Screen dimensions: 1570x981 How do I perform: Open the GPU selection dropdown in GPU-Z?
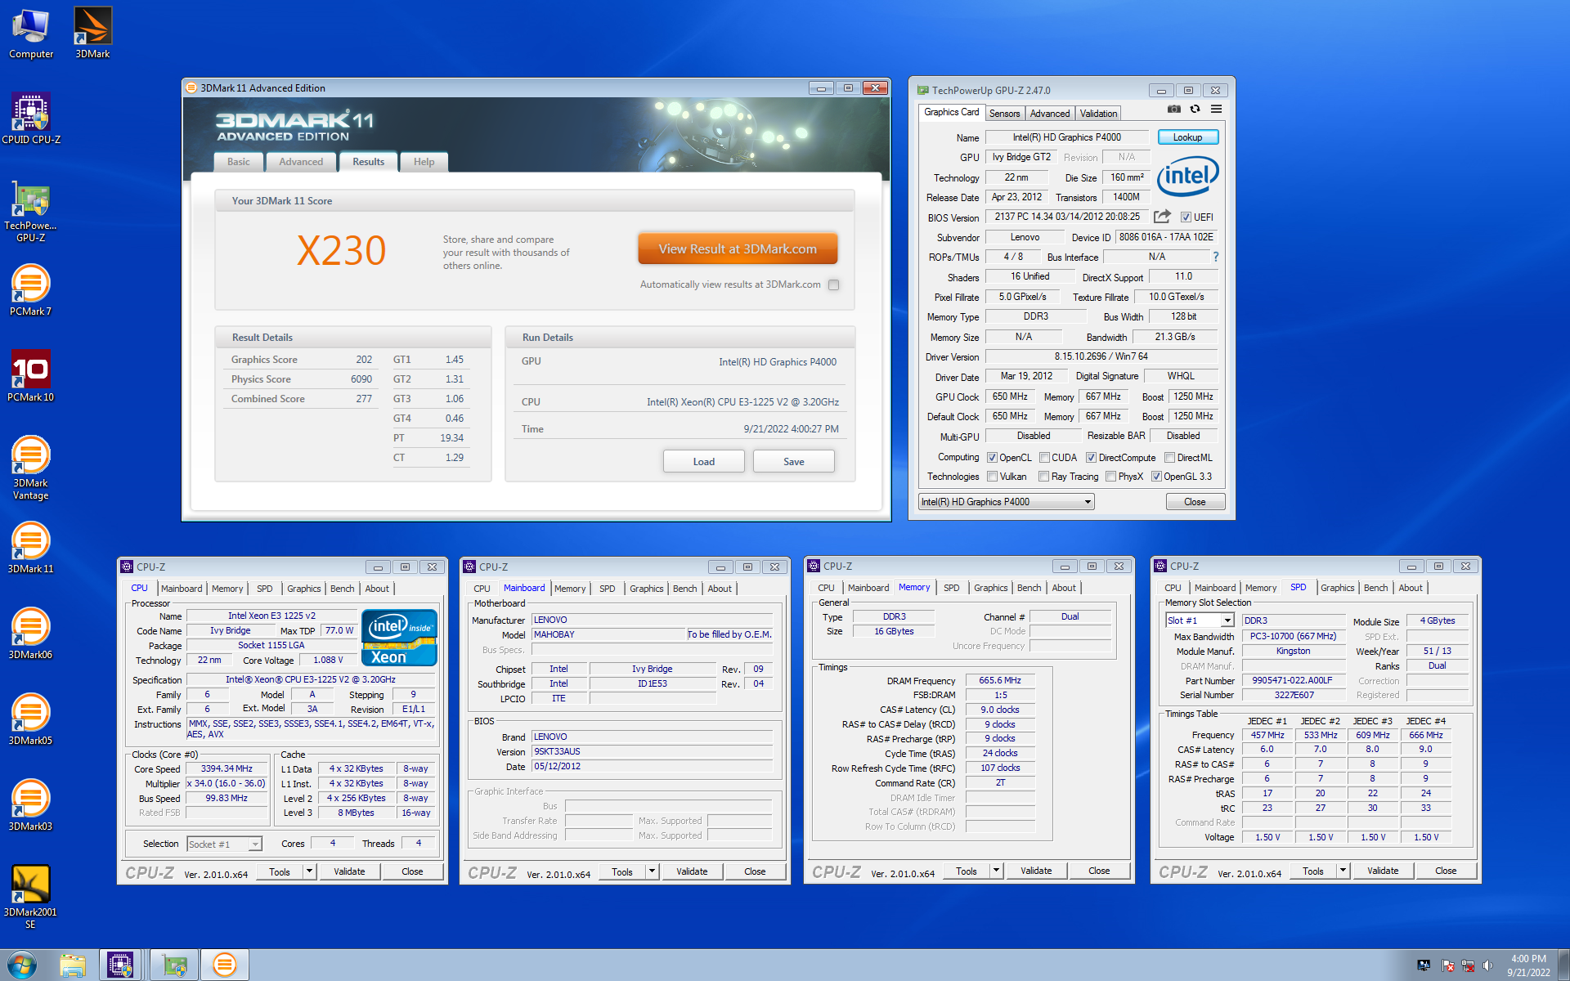(x=1007, y=502)
